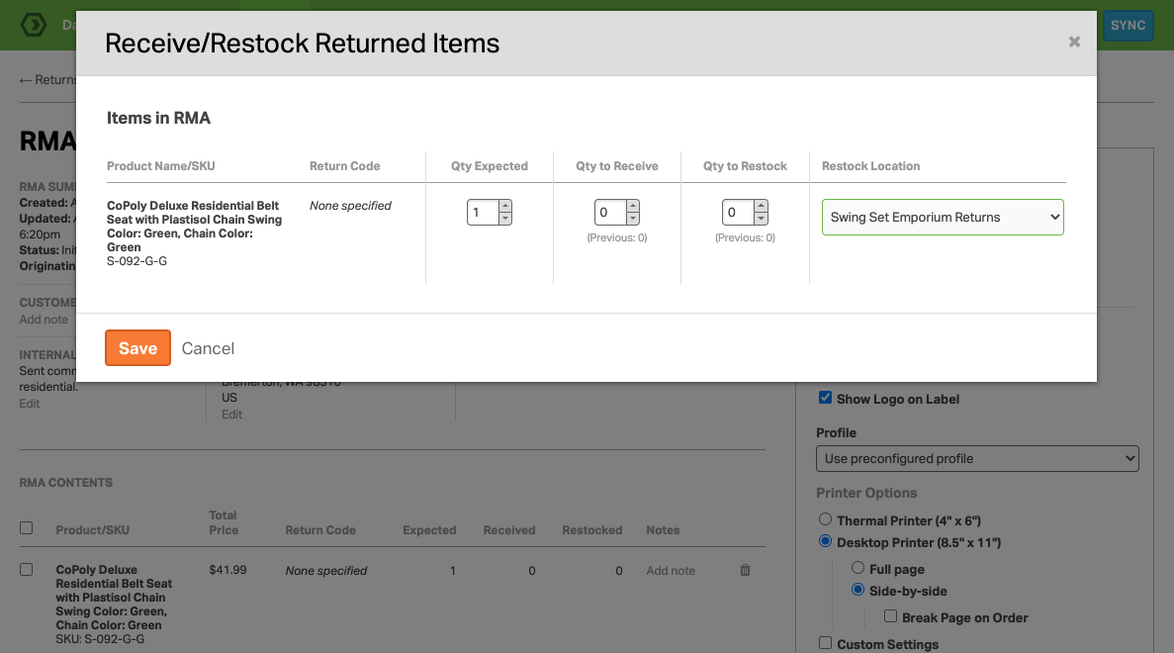Check the select-all box in RMA Contents header
Viewport: 1174px width, 653px height.
[x=26, y=528]
